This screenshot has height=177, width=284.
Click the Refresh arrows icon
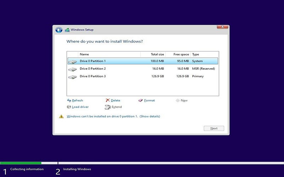[69, 100]
